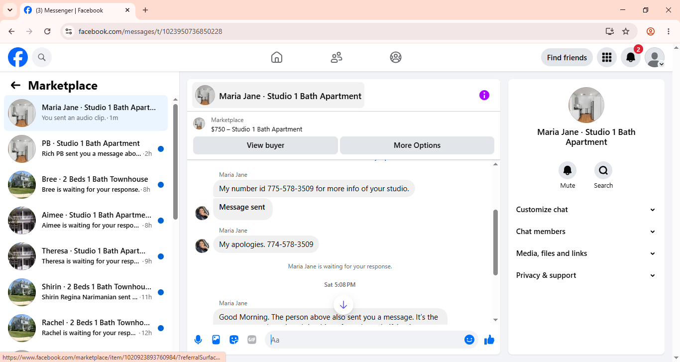Go back with the browser back arrow
The width and height of the screenshot is (680, 362).
(x=11, y=31)
